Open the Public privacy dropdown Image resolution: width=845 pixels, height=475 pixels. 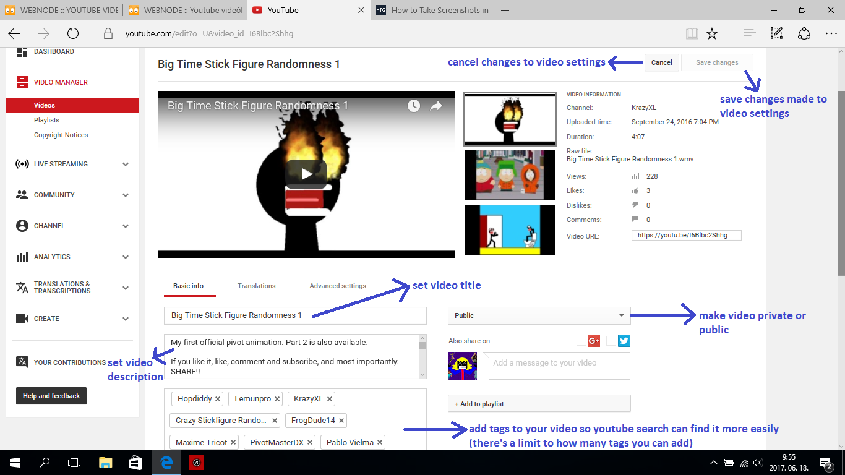(x=539, y=315)
